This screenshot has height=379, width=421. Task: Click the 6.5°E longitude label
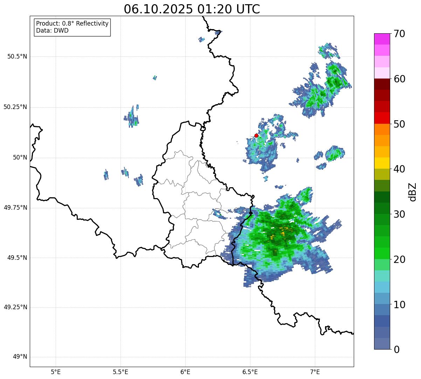[250, 372]
